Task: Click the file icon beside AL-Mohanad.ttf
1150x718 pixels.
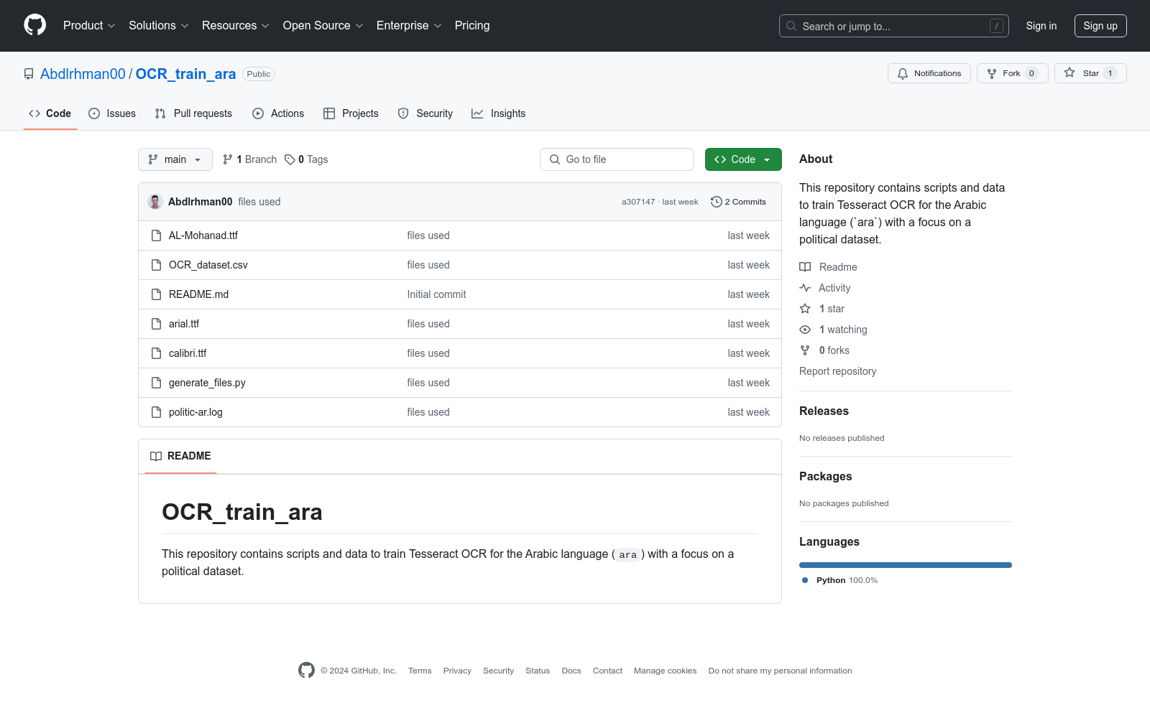Action: 156,236
